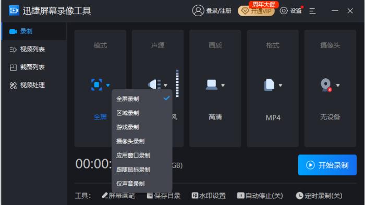
Task: Click the laptop 画质 quality icon
Action: [x=211, y=85]
